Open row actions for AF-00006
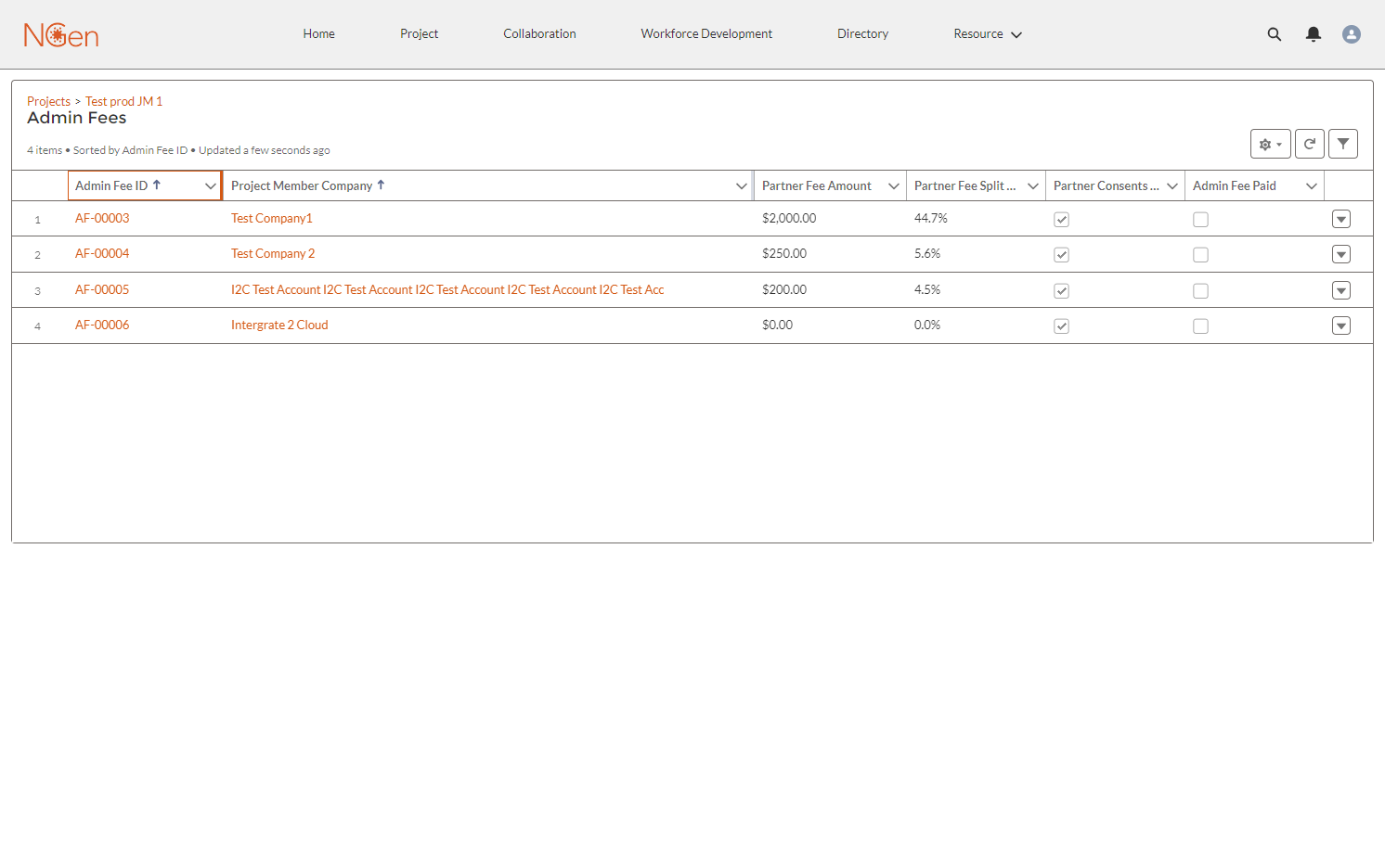 click(1341, 325)
